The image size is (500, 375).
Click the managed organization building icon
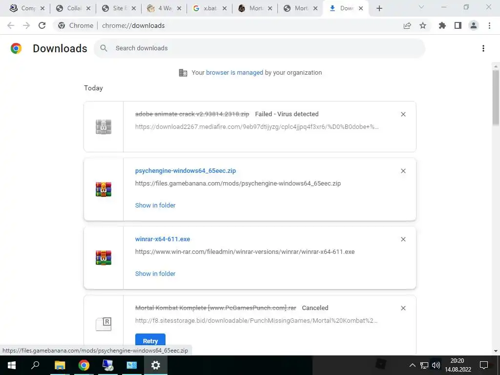tap(183, 73)
